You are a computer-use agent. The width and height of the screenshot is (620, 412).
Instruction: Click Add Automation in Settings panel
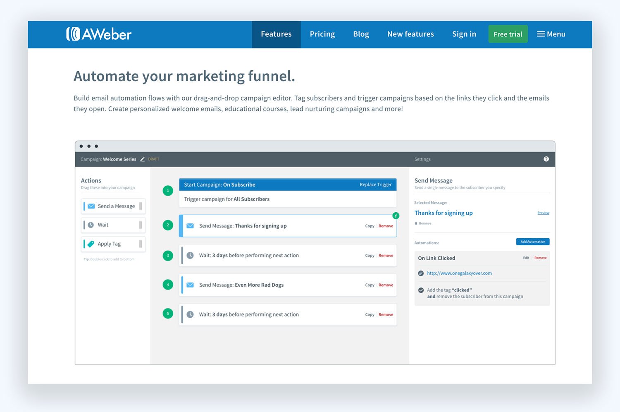[532, 242]
